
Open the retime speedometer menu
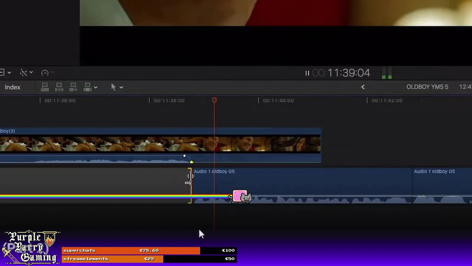click(x=45, y=73)
